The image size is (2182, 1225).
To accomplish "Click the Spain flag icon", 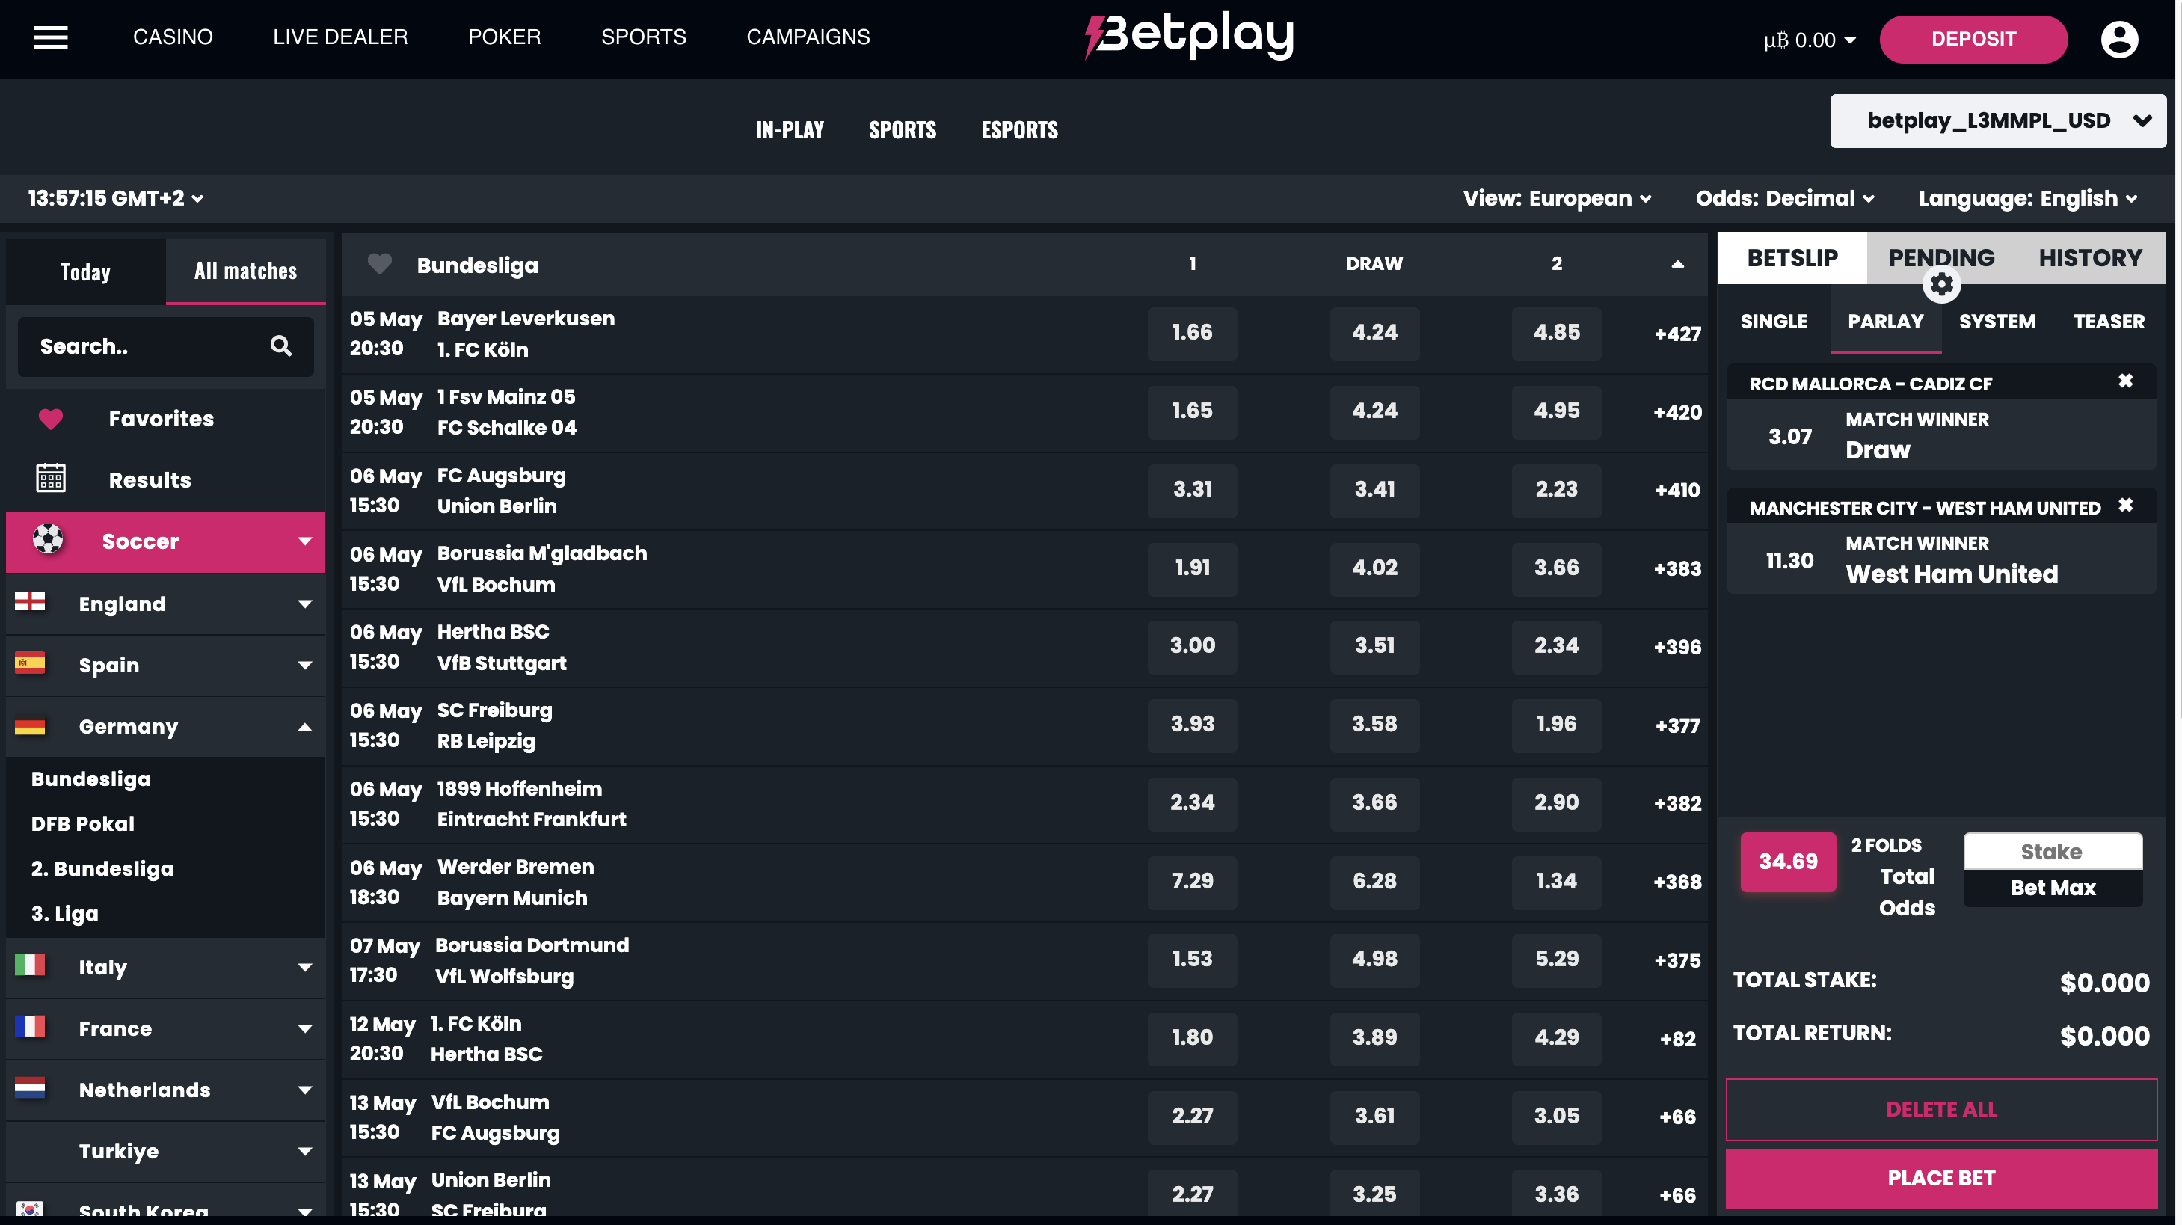I will [x=30, y=663].
